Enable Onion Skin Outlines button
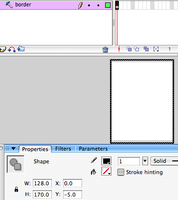 click(x=136, y=49)
